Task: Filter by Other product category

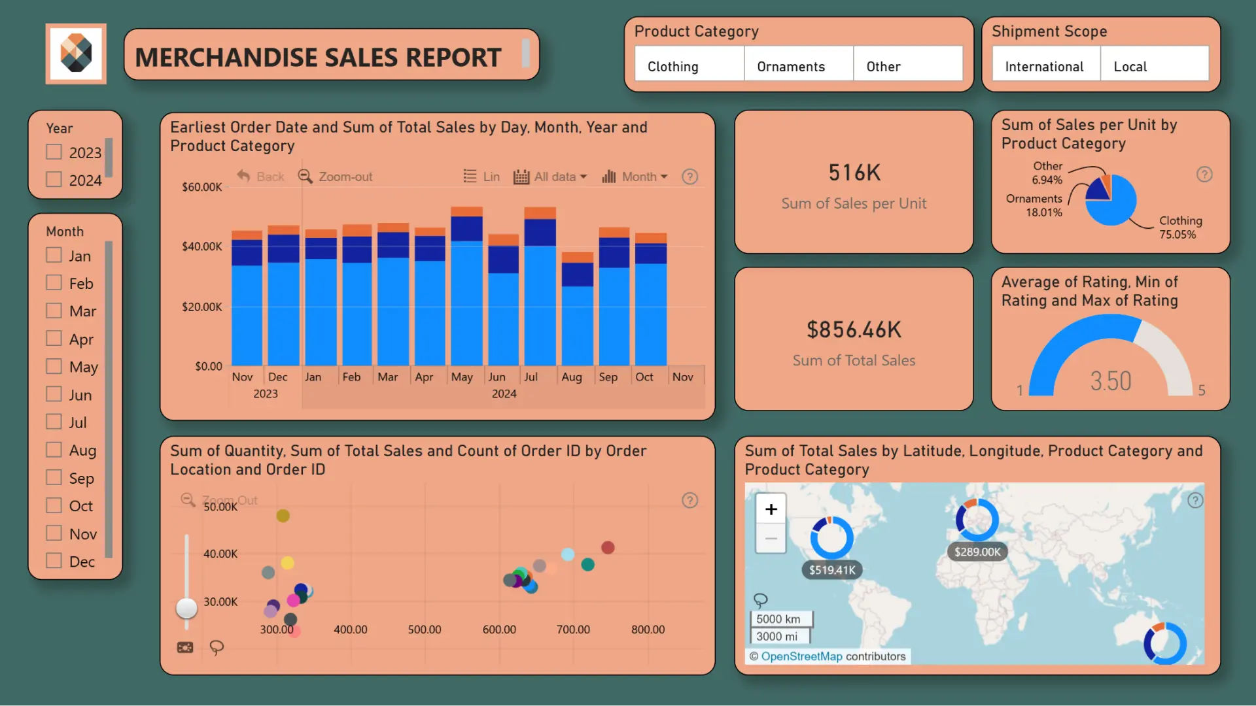Action: 908,64
